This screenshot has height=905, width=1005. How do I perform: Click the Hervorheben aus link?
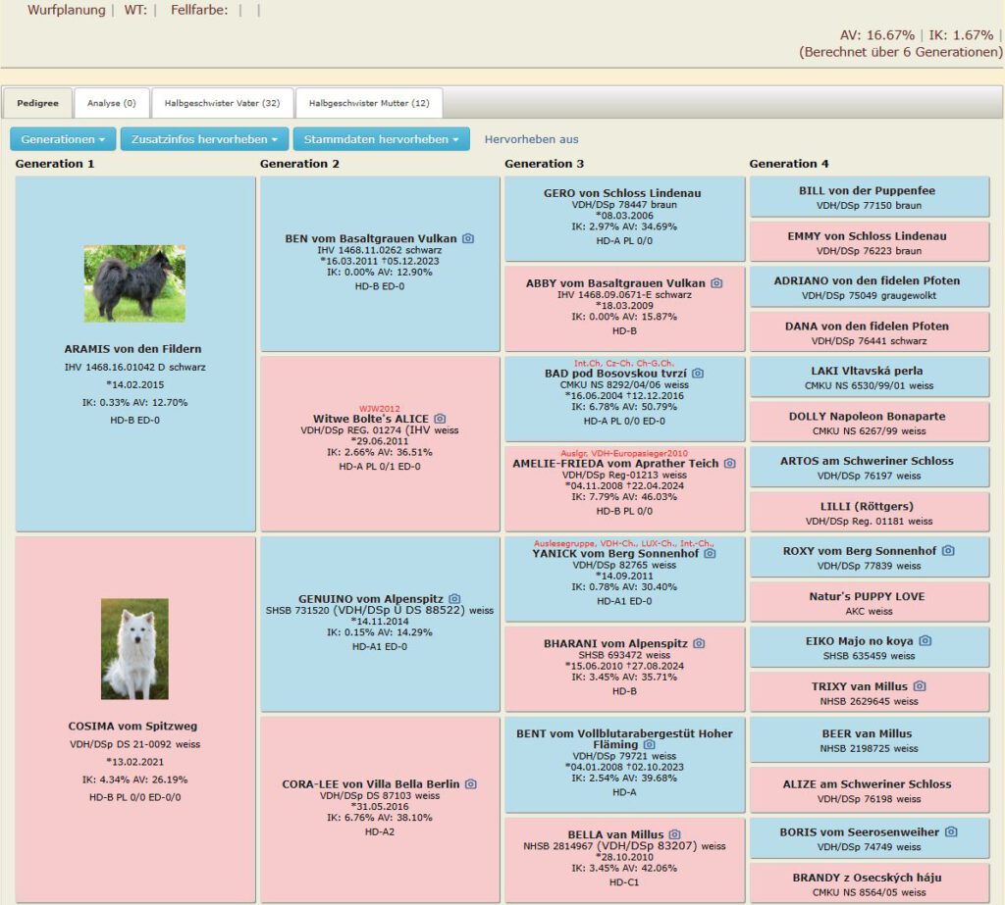point(531,139)
